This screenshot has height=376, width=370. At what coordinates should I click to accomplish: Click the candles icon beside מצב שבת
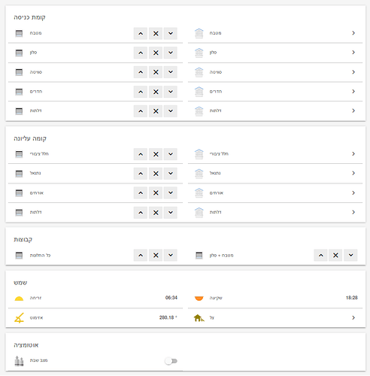19,361
